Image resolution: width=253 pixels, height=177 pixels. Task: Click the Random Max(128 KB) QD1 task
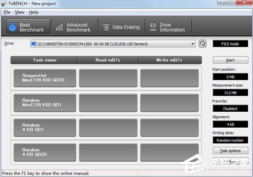[45, 103]
